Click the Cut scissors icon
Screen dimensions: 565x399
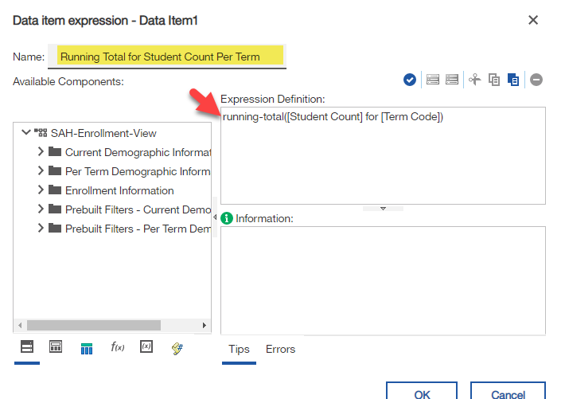pyautogui.click(x=474, y=80)
